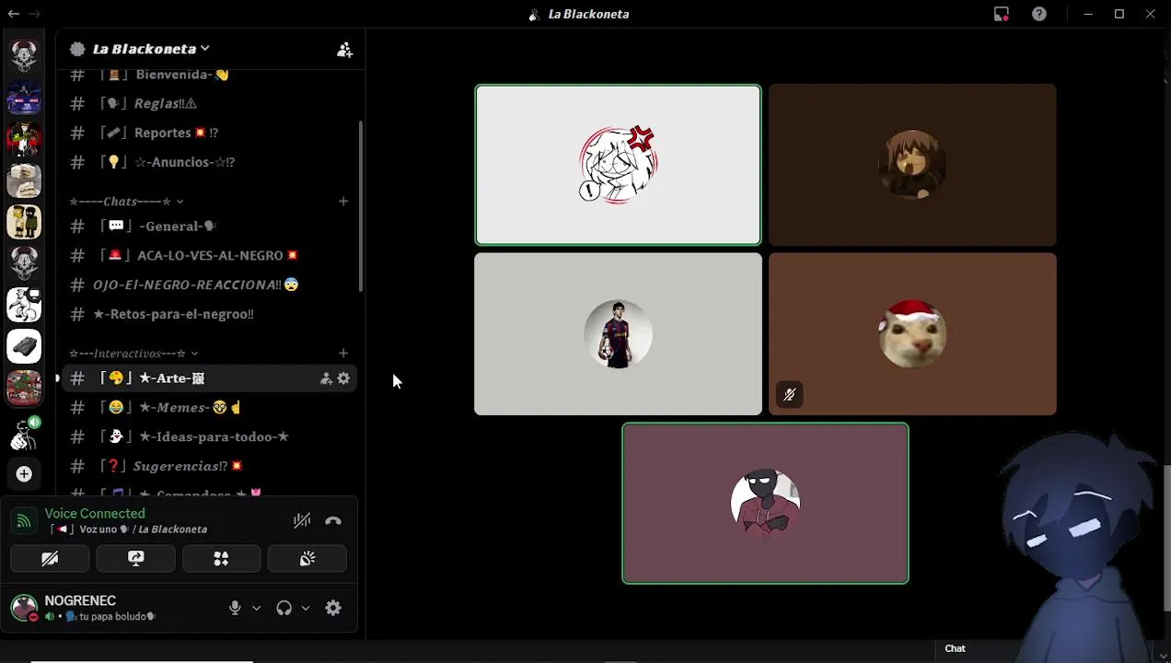
Task: Select the white creature server icon
Action: [x=24, y=305]
